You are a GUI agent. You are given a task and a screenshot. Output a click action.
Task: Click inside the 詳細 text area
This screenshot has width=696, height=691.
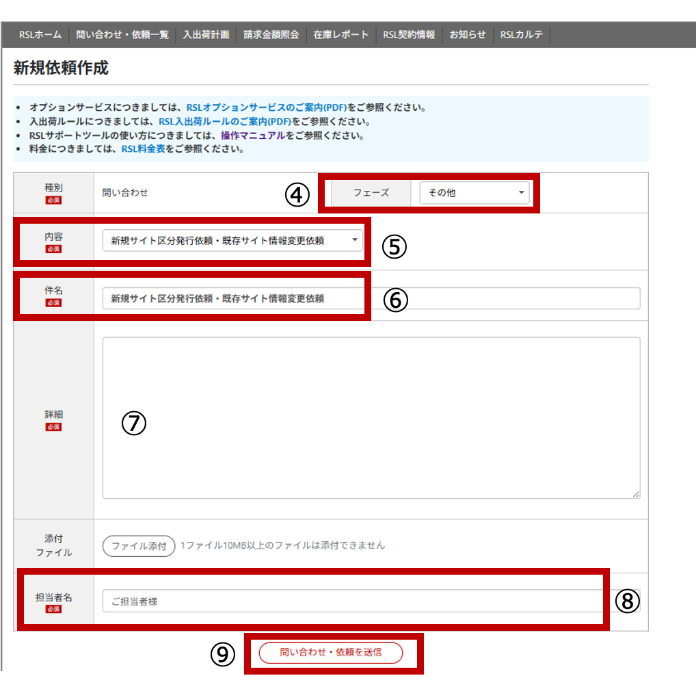click(x=371, y=417)
